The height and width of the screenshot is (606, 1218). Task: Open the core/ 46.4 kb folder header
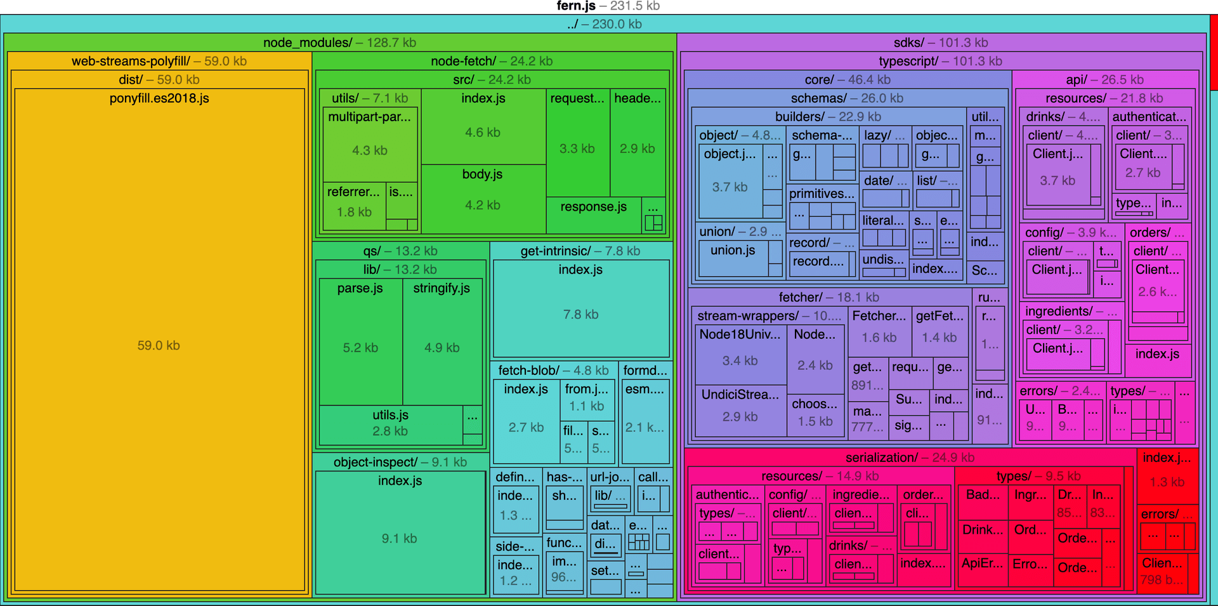click(847, 79)
